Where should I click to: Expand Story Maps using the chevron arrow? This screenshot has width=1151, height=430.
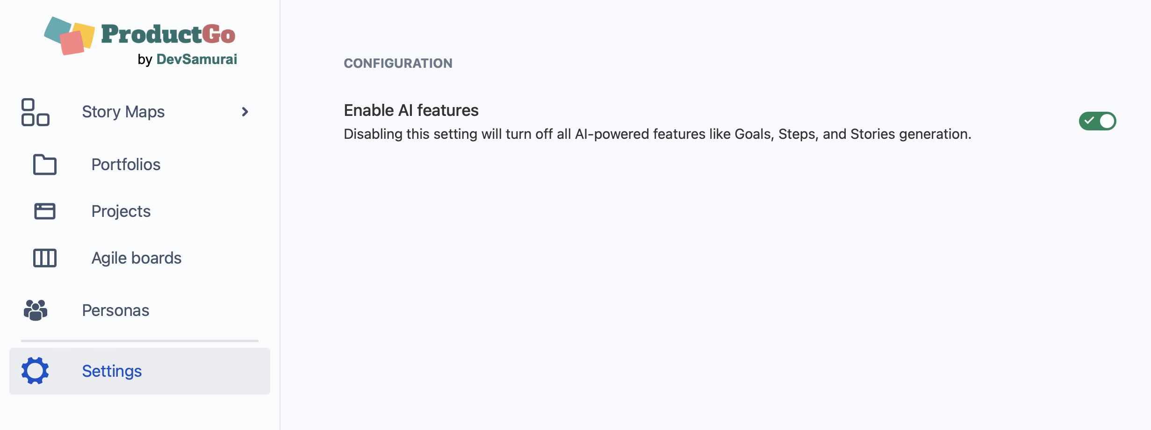(245, 112)
